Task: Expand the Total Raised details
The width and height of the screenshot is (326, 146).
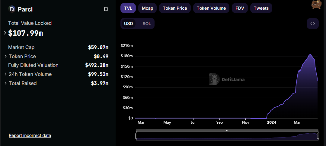Action: coord(6,83)
